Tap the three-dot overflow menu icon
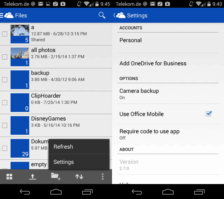The height and width of the screenshot is (199, 224). pyautogui.click(x=102, y=177)
